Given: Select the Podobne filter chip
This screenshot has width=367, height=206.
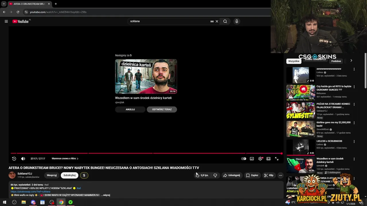Looking at the screenshot, I should click(336, 61).
